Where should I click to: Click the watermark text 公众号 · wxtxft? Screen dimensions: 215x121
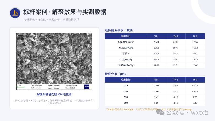(x=187, y=112)
